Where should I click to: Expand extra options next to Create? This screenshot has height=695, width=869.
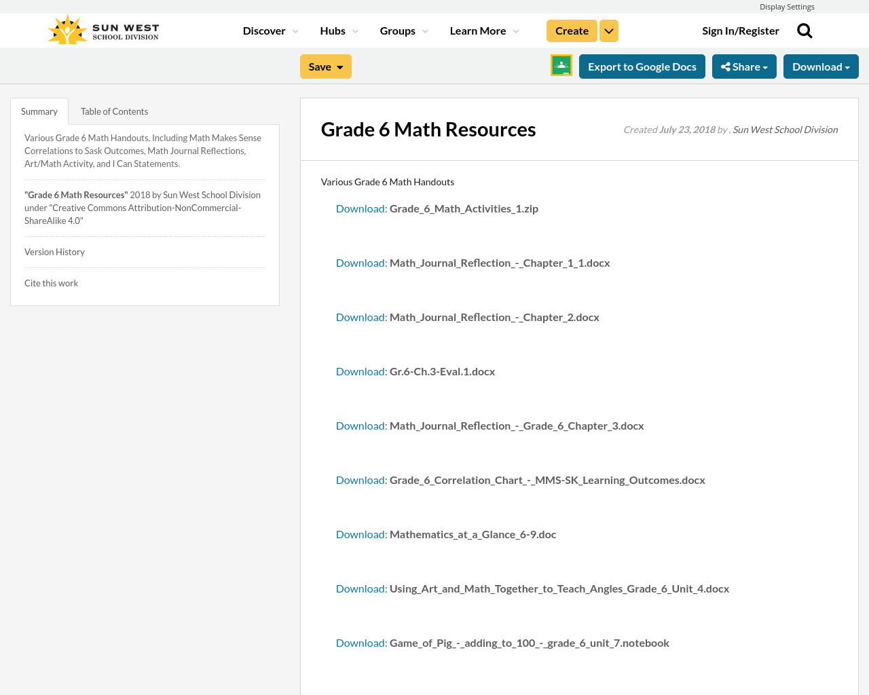[608, 30]
